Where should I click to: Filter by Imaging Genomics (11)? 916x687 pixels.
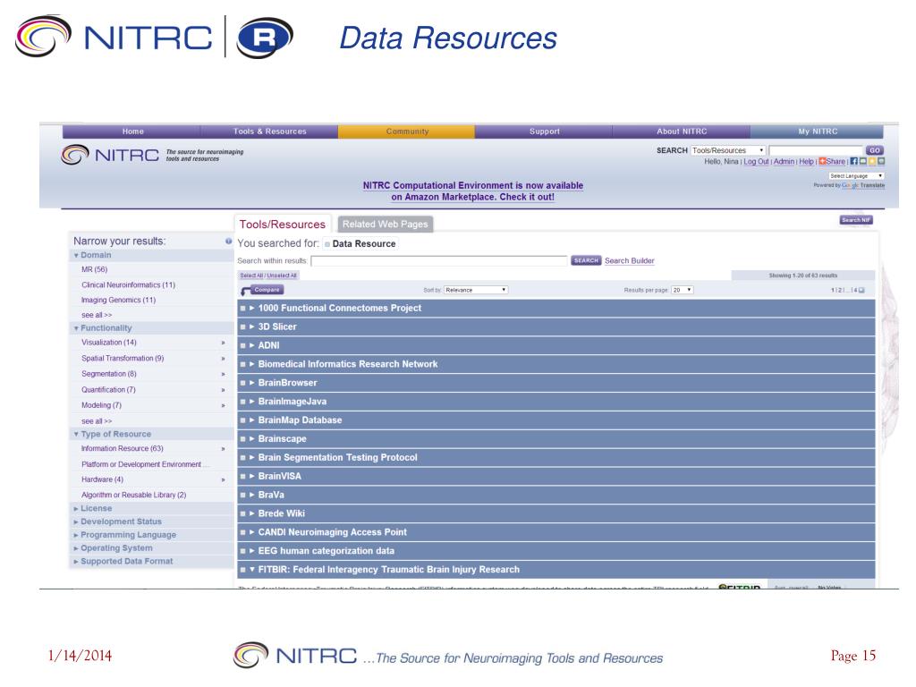(x=119, y=300)
